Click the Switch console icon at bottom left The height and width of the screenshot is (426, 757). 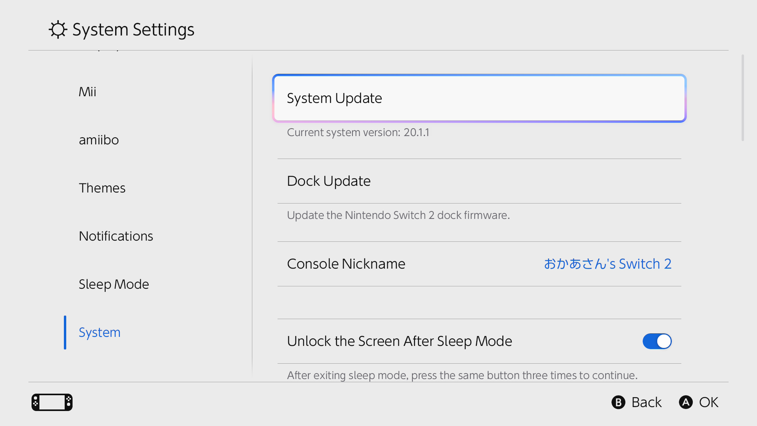pos(52,402)
